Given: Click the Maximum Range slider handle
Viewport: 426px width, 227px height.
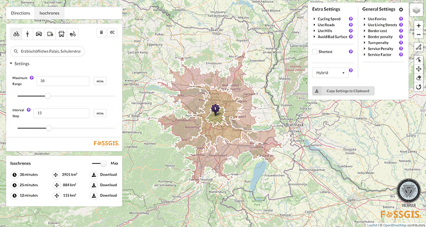Looking at the screenshot, I should (x=48, y=96).
